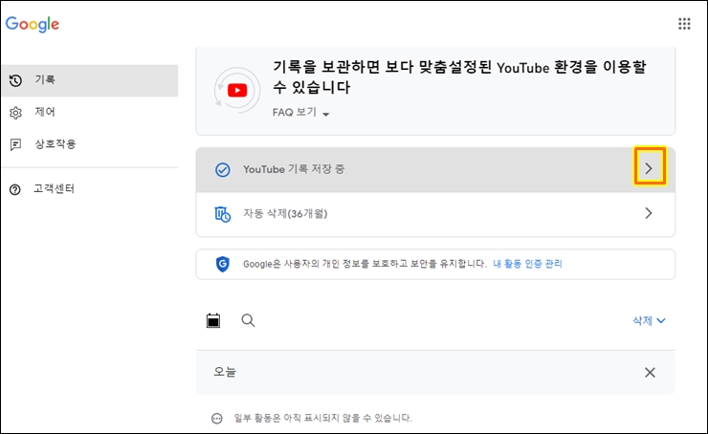
Task: Click the question mark help icon
Action: 15,189
